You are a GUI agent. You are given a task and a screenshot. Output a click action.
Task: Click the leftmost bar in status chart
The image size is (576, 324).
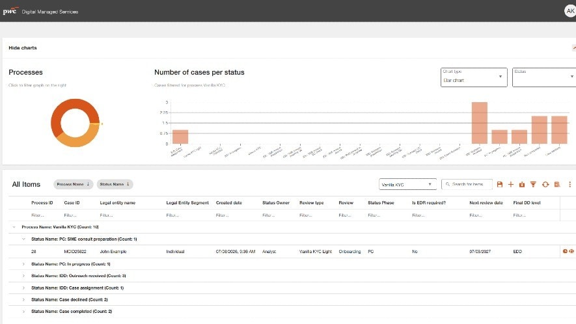coord(180,137)
